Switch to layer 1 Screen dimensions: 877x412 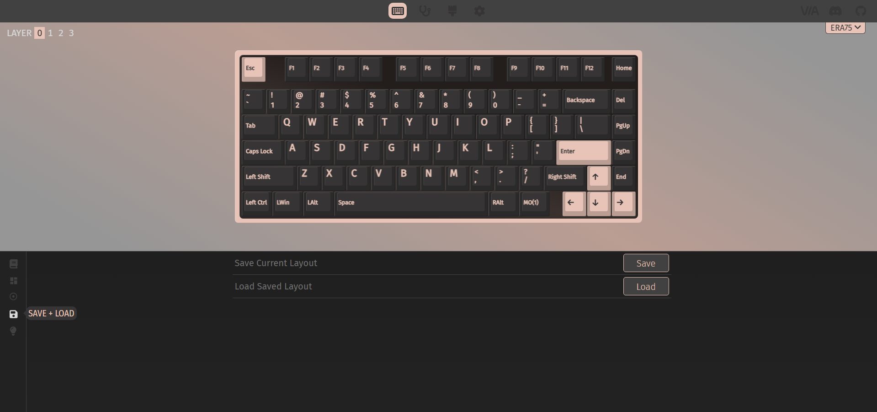(x=50, y=33)
